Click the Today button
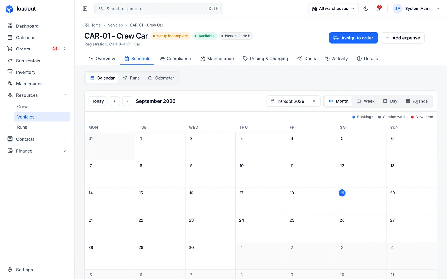The image size is (447, 279). [98, 101]
